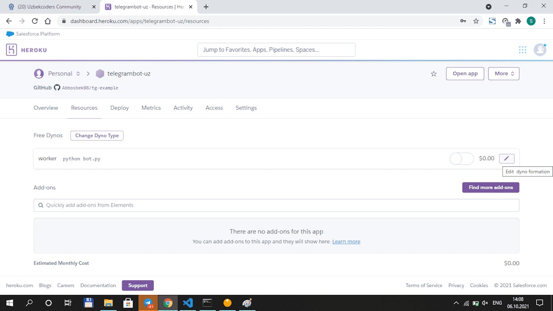Open the Careers footer link

click(x=66, y=286)
